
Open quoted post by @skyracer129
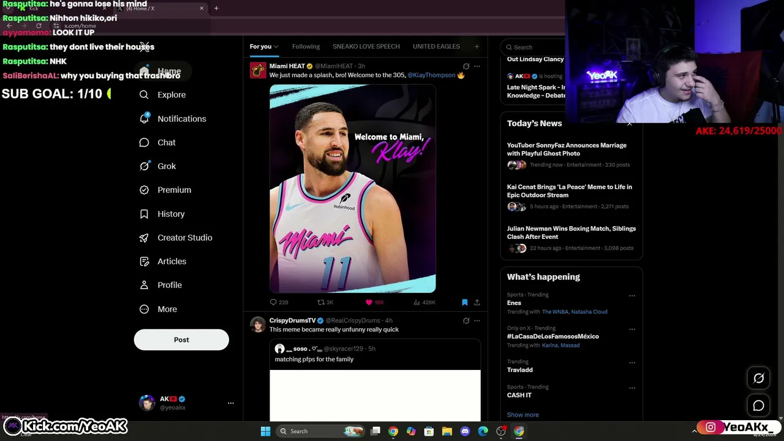(375, 380)
